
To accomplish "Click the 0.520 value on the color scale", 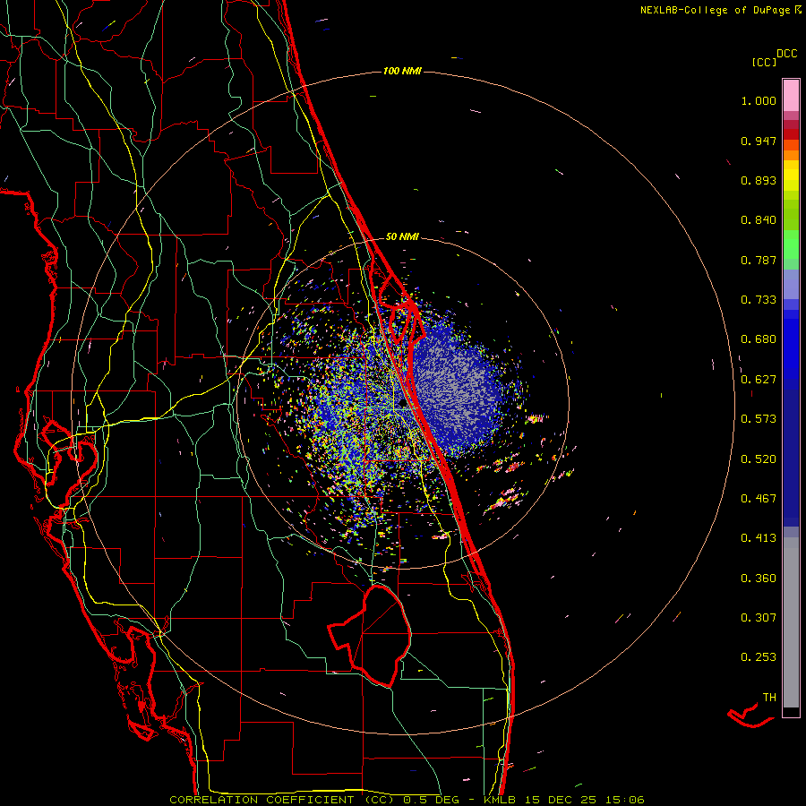I will pyautogui.click(x=759, y=459).
